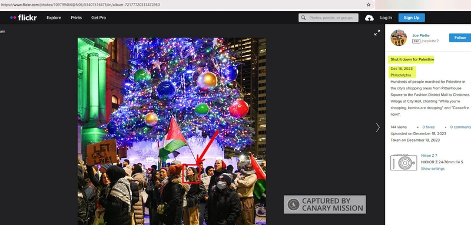Image resolution: width=471 pixels, height=225 pixels.
Task: Select "Taken on December 18, 2023" text
Action: point(415,140)
